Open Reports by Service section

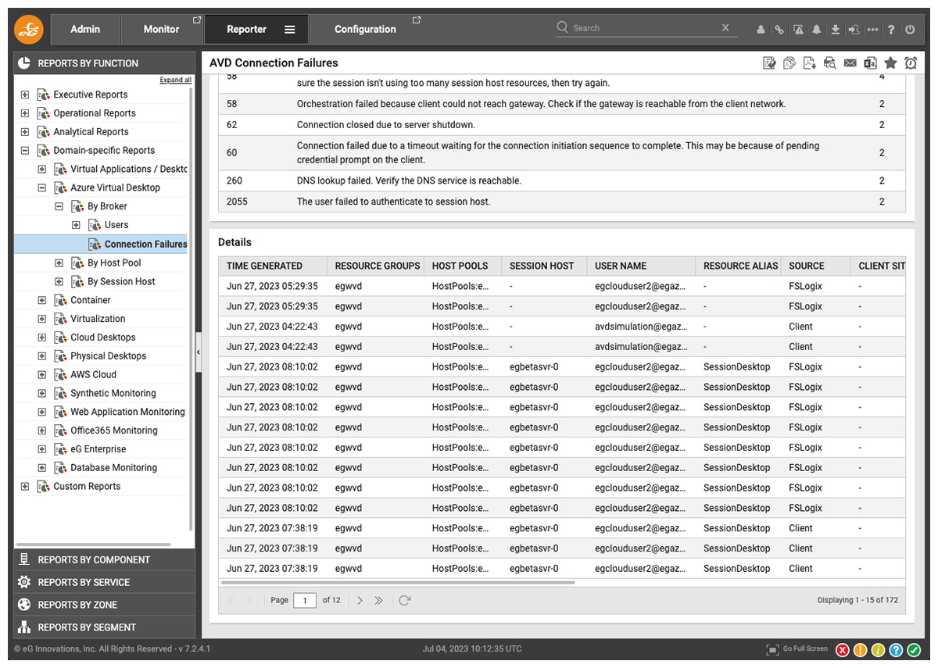(x=105, y=582)
